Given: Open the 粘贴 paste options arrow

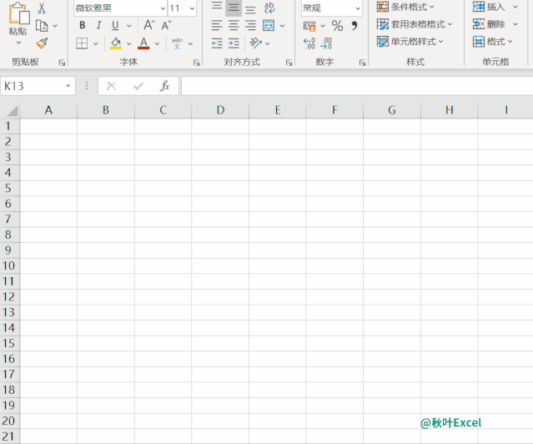Looking at the screenshot, I should tap(18, 43).
